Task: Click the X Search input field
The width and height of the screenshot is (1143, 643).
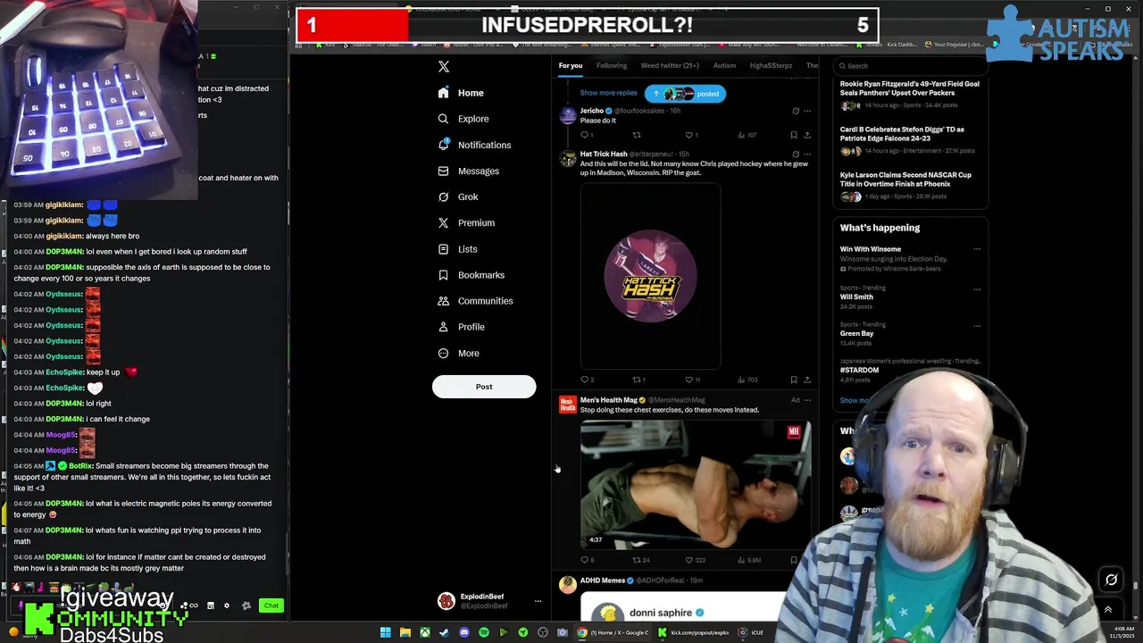Action: tap(911, 66)
